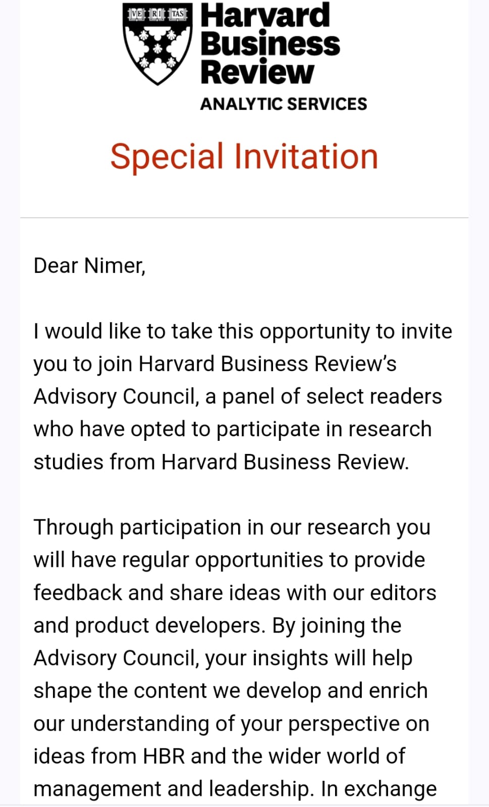This screenshot has width=489, height=807.
Task: Click the phrase "and product developers"
Action: pyautogui.click(x=149, y=625)
